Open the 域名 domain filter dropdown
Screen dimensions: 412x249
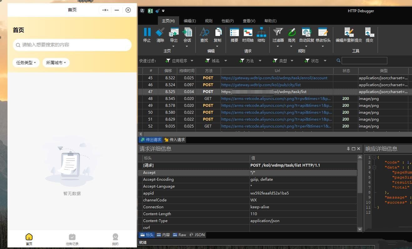coord(226,60)
